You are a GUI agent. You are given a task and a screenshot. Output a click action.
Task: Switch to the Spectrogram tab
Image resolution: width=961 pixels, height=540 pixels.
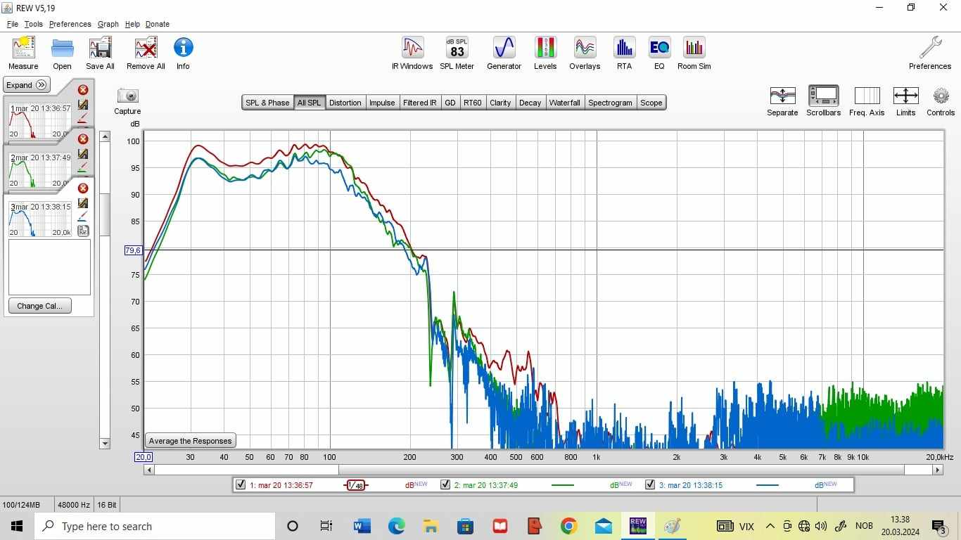pyautogui.click(x=610, y=103)
